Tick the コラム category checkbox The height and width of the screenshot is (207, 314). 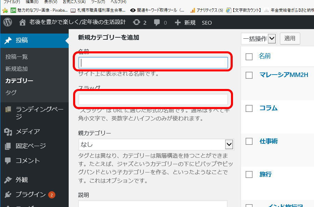(x=249, y=108)
